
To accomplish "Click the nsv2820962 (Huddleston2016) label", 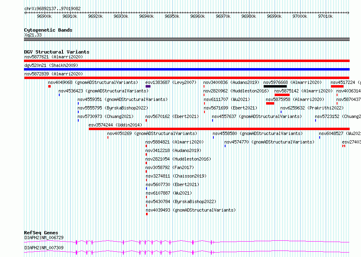I will [x=236, y=91].
